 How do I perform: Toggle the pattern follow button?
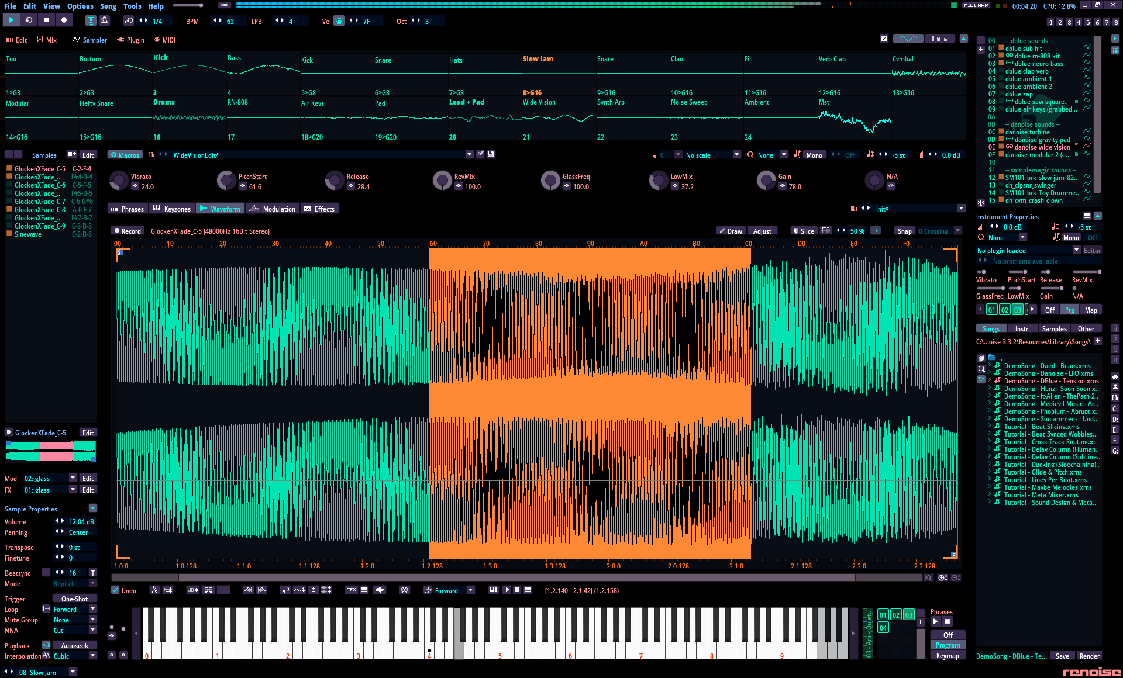pos(91,20)
